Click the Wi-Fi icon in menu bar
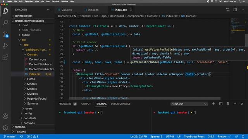The image size is (248, 139). click(212, 2)
